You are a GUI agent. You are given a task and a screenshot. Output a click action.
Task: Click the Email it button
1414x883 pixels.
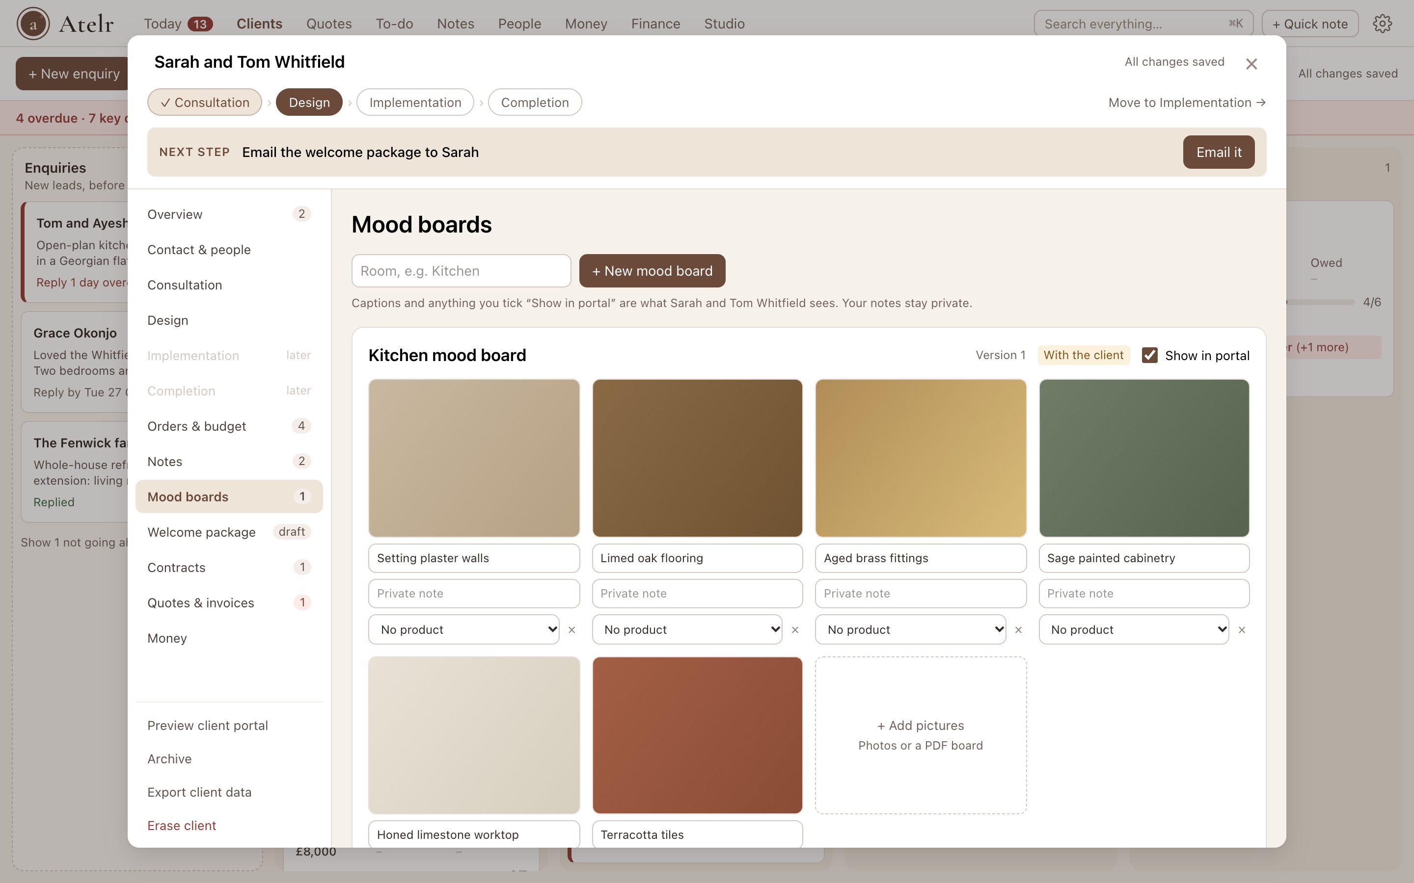(x=1219, y=152)
